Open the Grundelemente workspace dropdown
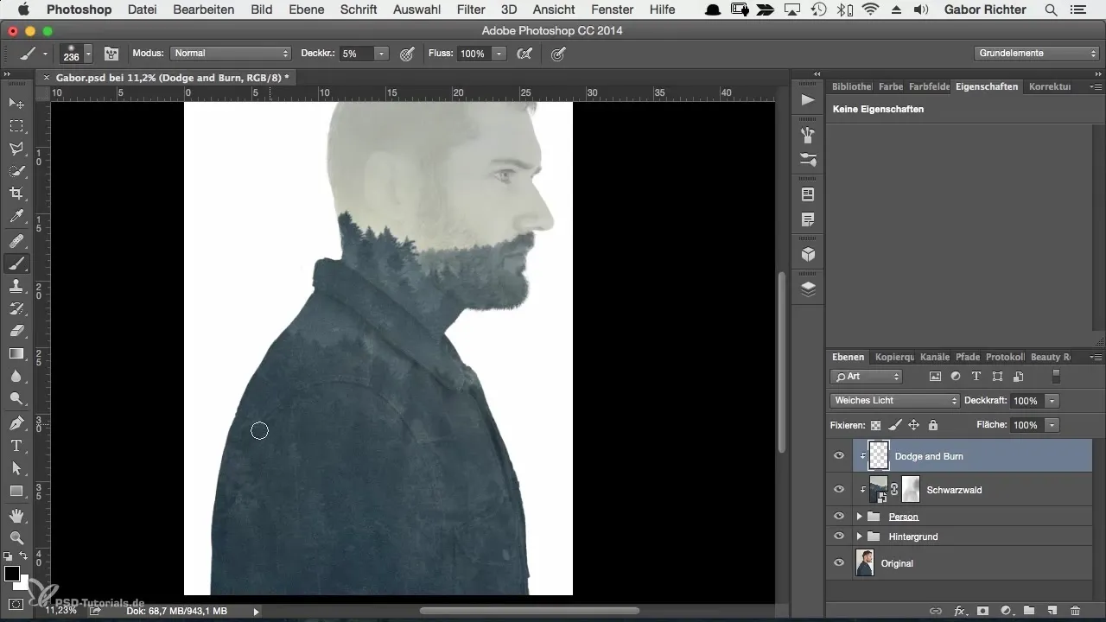This screenshot has width=1106, height=622. [x=1037, y=54]
